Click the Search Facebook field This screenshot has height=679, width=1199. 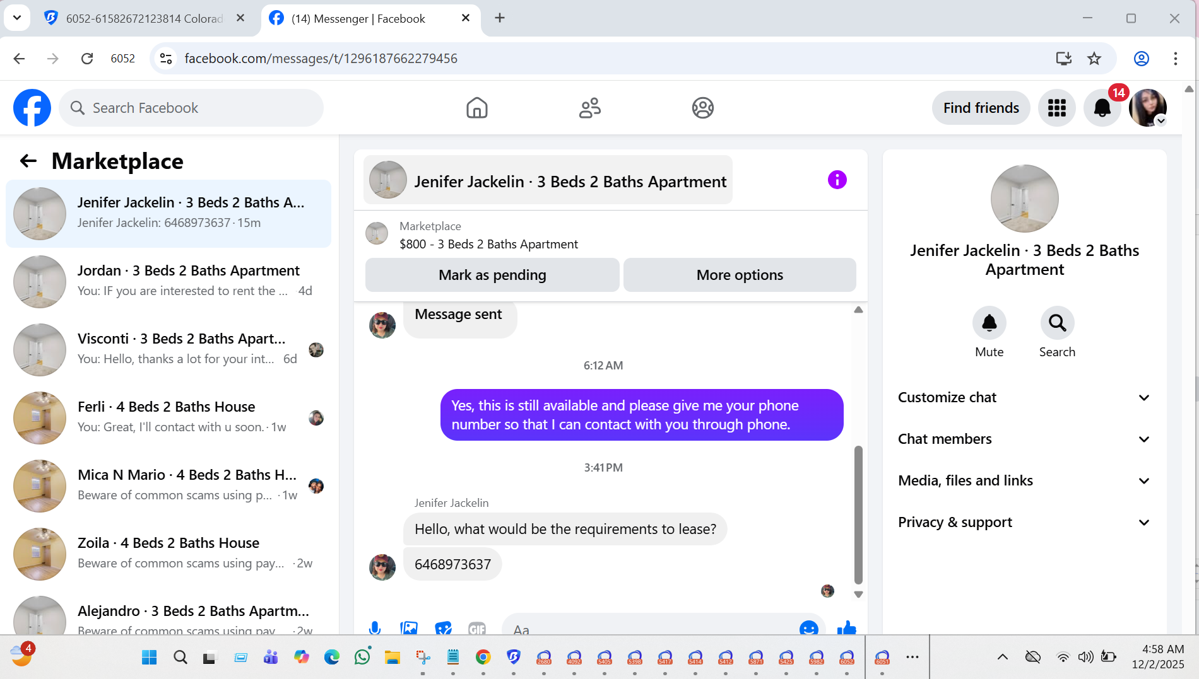pos(191,108)
